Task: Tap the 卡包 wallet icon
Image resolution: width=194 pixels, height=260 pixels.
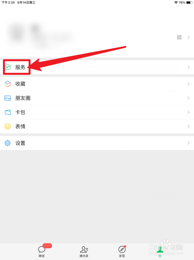Action: (8, 112)
